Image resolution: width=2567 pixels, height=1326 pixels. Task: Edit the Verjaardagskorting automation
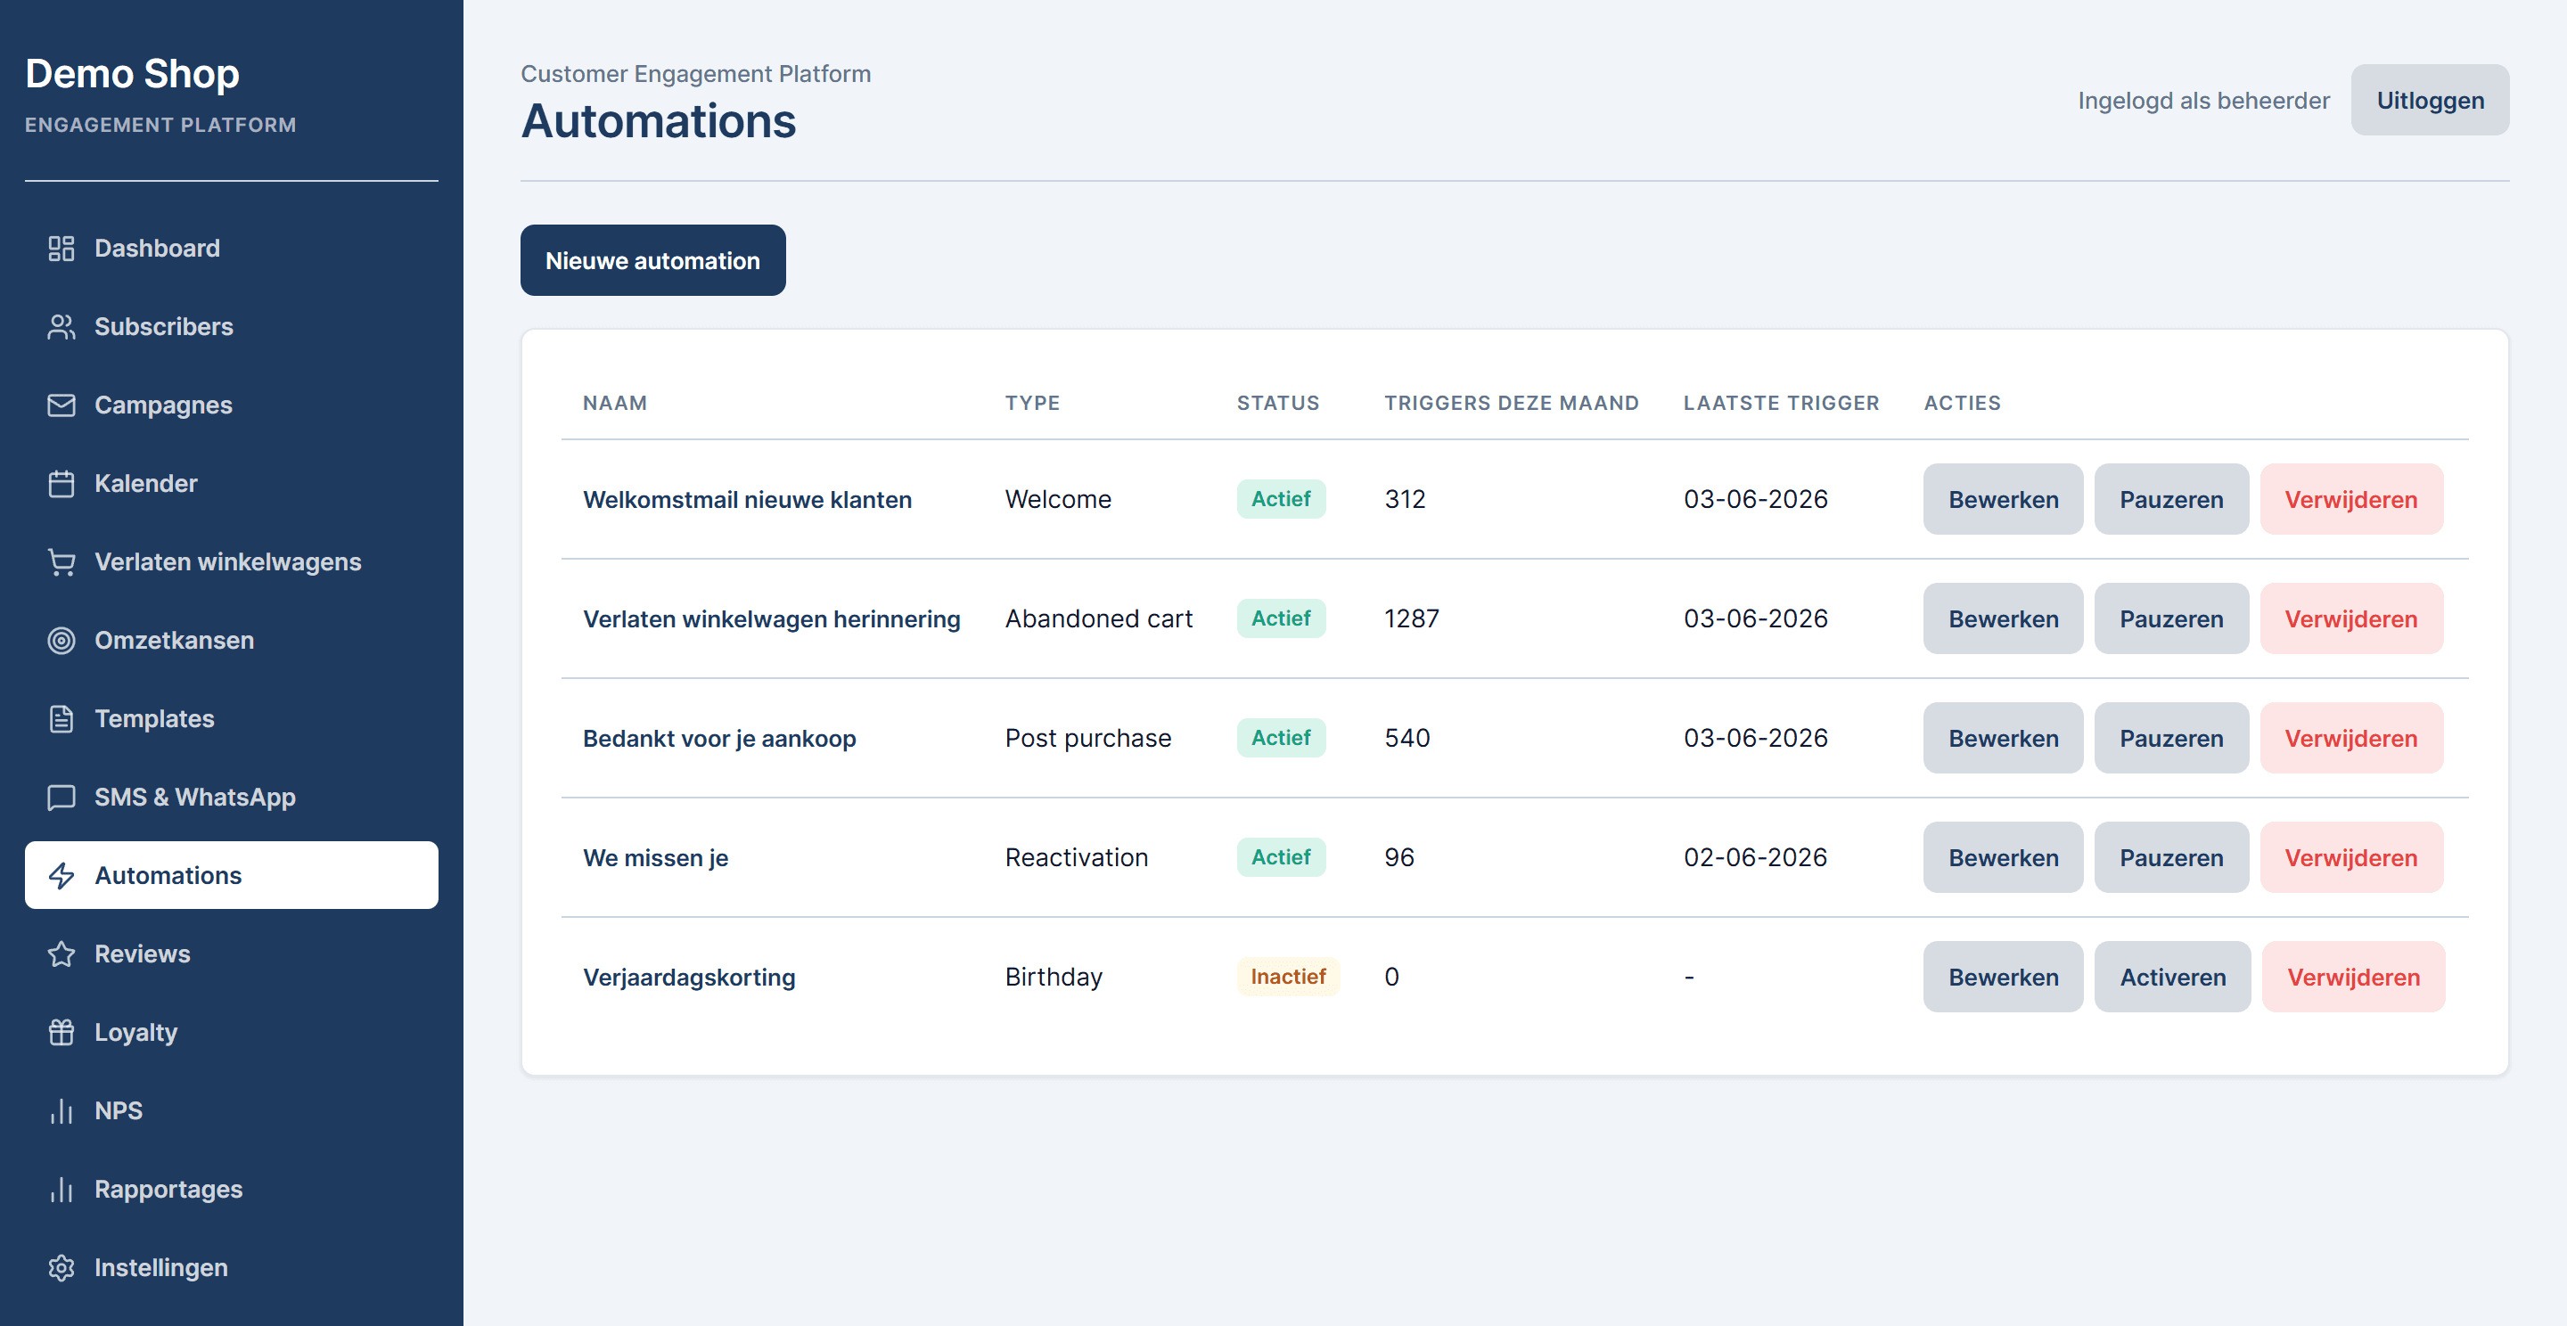[2003, 978]
